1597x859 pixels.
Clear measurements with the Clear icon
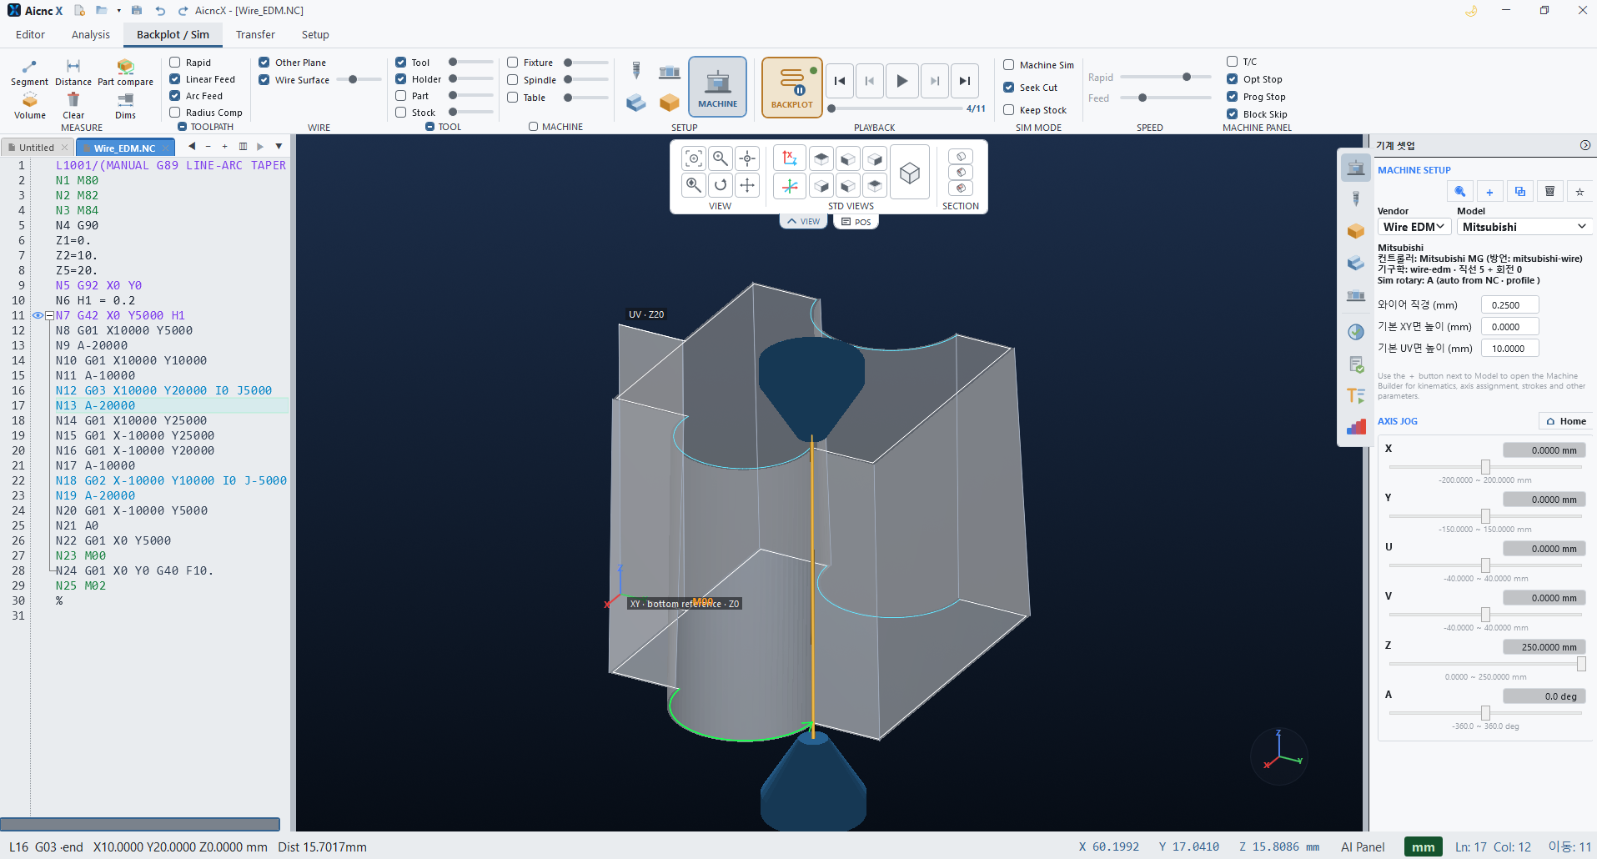pos(73,106)
